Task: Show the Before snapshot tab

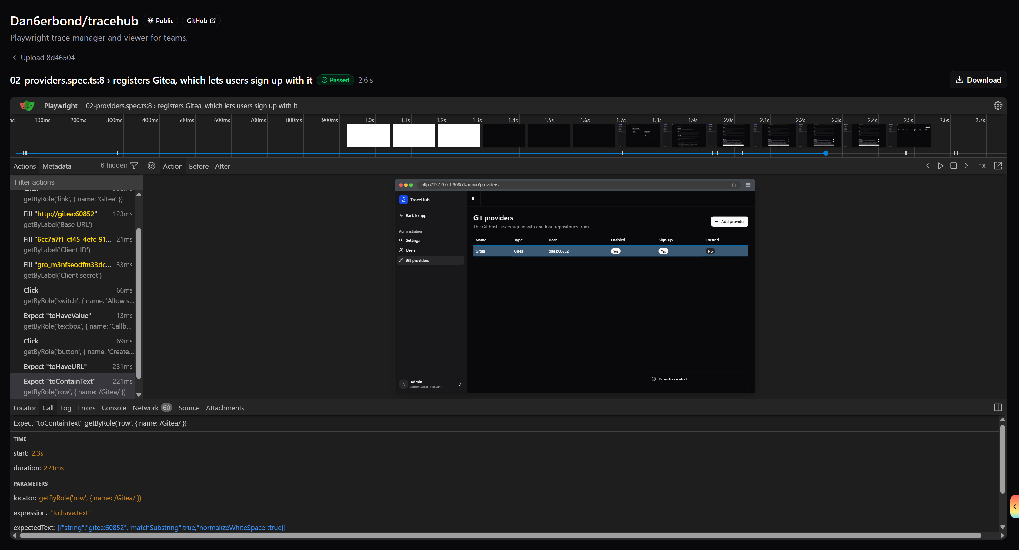Action: click(199, 166)
